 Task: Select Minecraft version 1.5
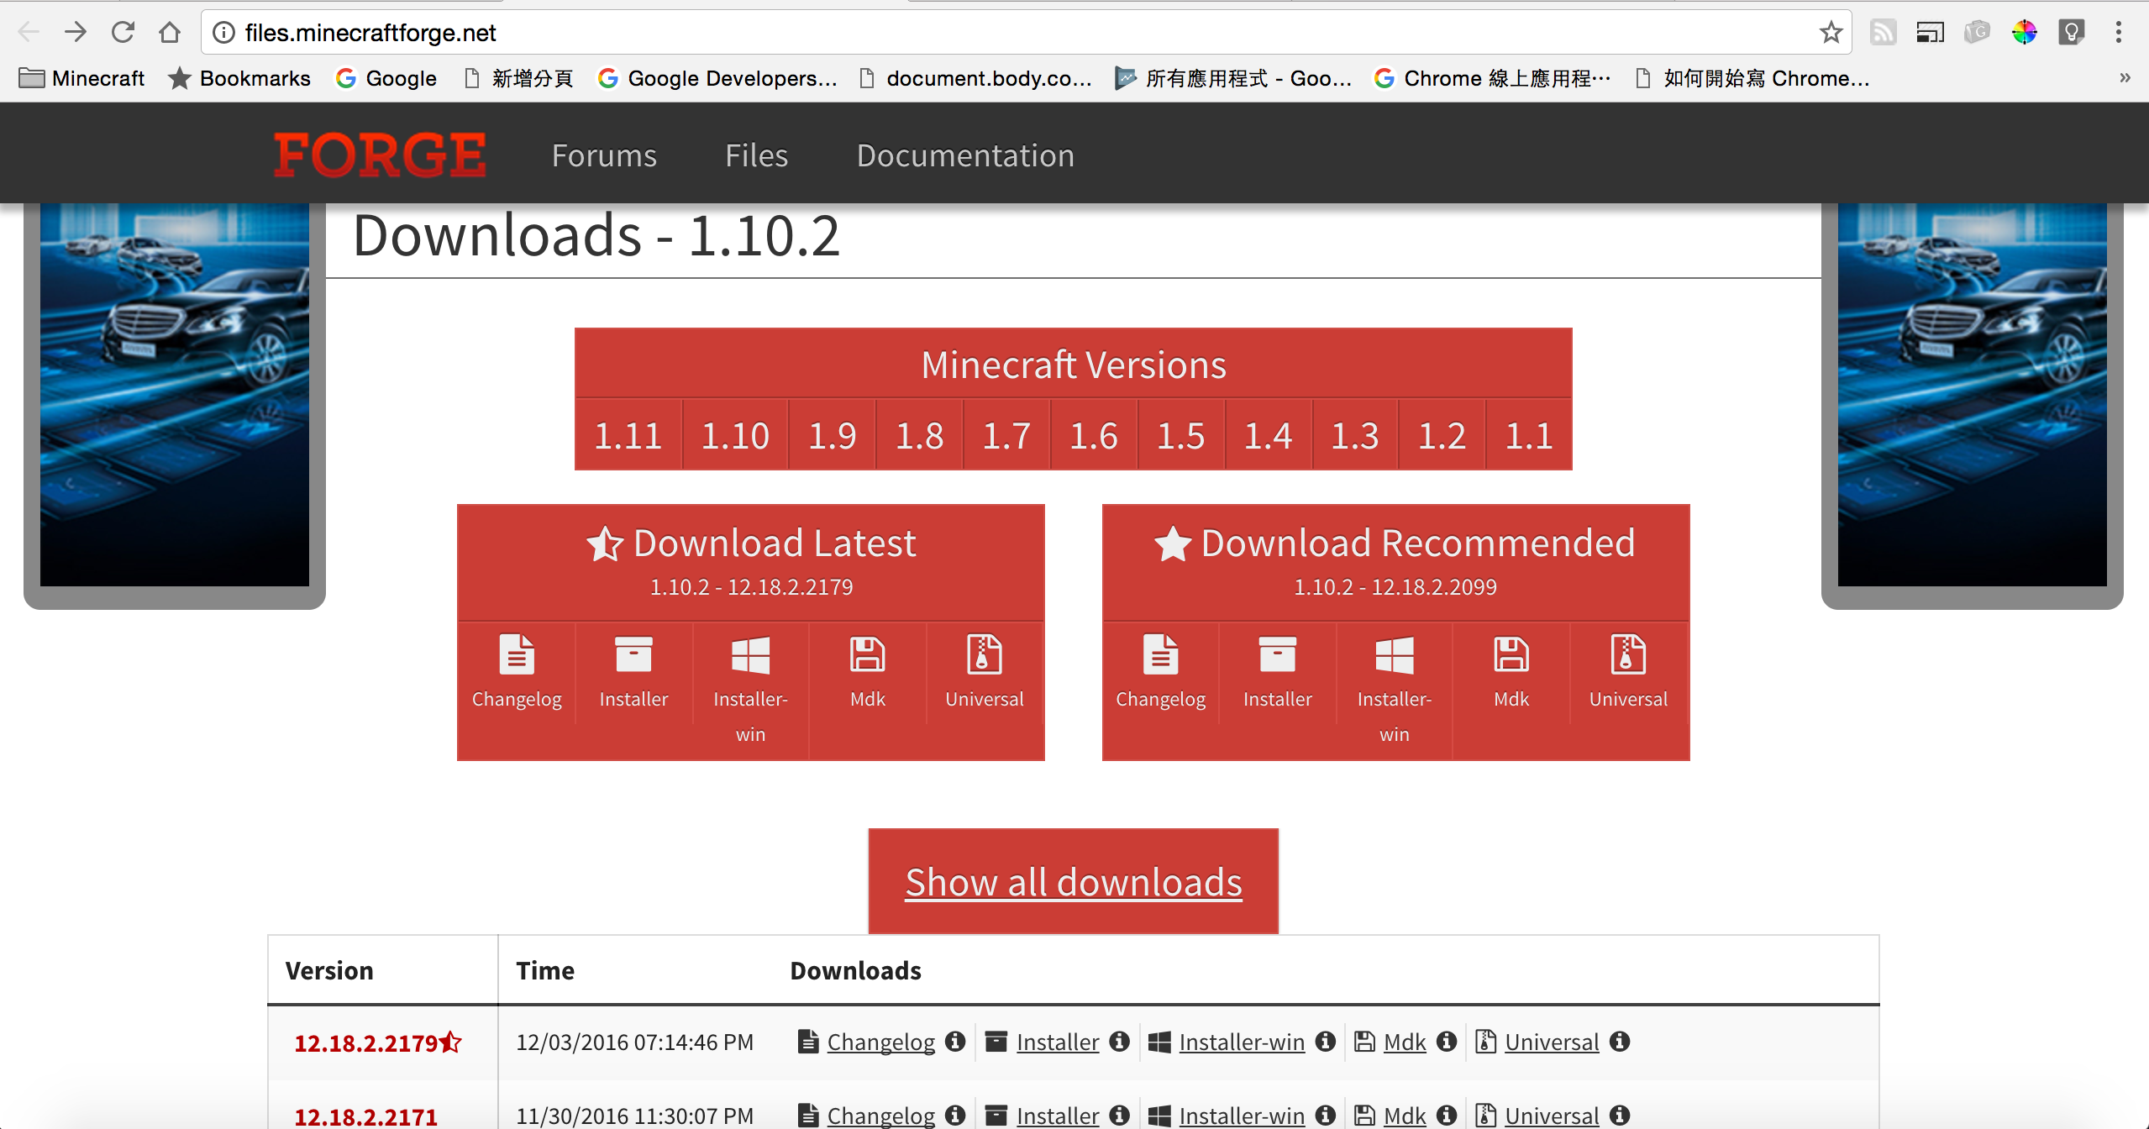click(1180, 435)
